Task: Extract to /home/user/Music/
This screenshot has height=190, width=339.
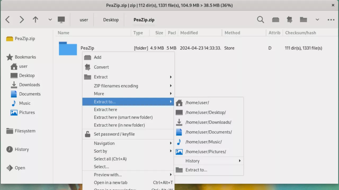Action: 209,142
